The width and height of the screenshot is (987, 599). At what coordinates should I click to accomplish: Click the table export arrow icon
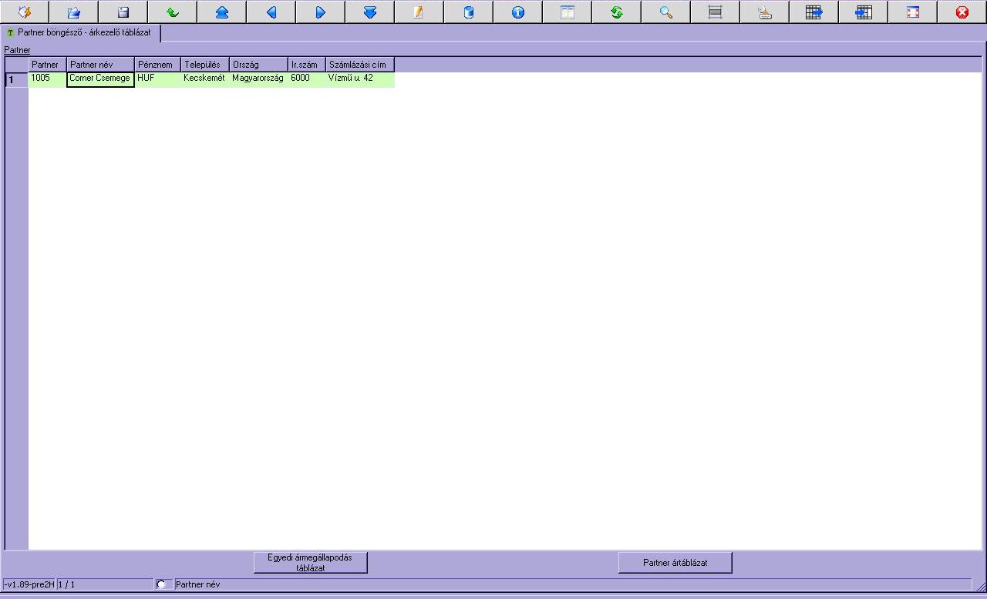click(814, 12)
